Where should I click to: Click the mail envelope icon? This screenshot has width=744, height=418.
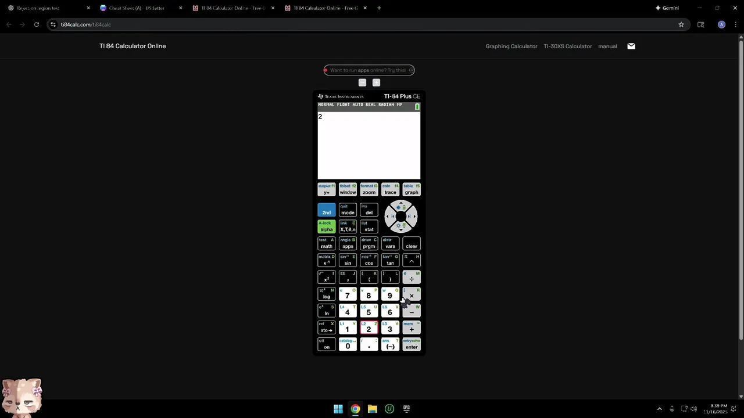click(631, 46)
